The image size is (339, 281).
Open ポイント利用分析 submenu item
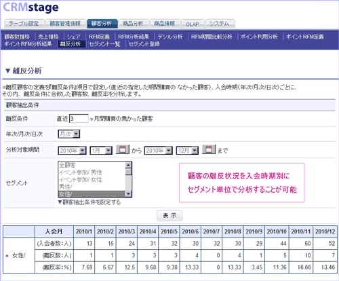pos(259,37)
